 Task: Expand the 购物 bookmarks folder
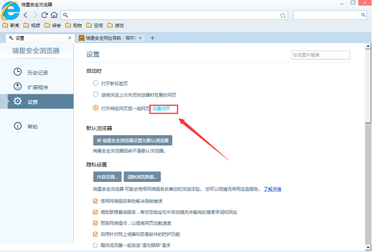73,26
